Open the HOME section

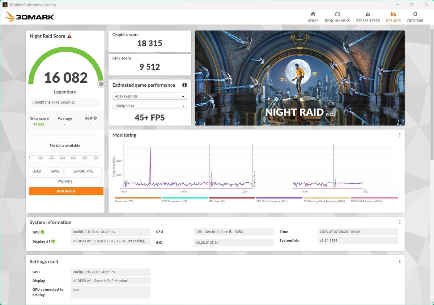pos(313,17)
